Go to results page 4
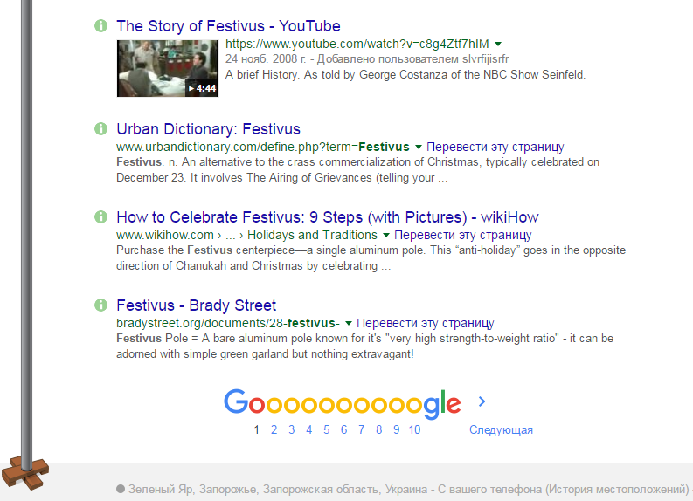 coord(309,429)
